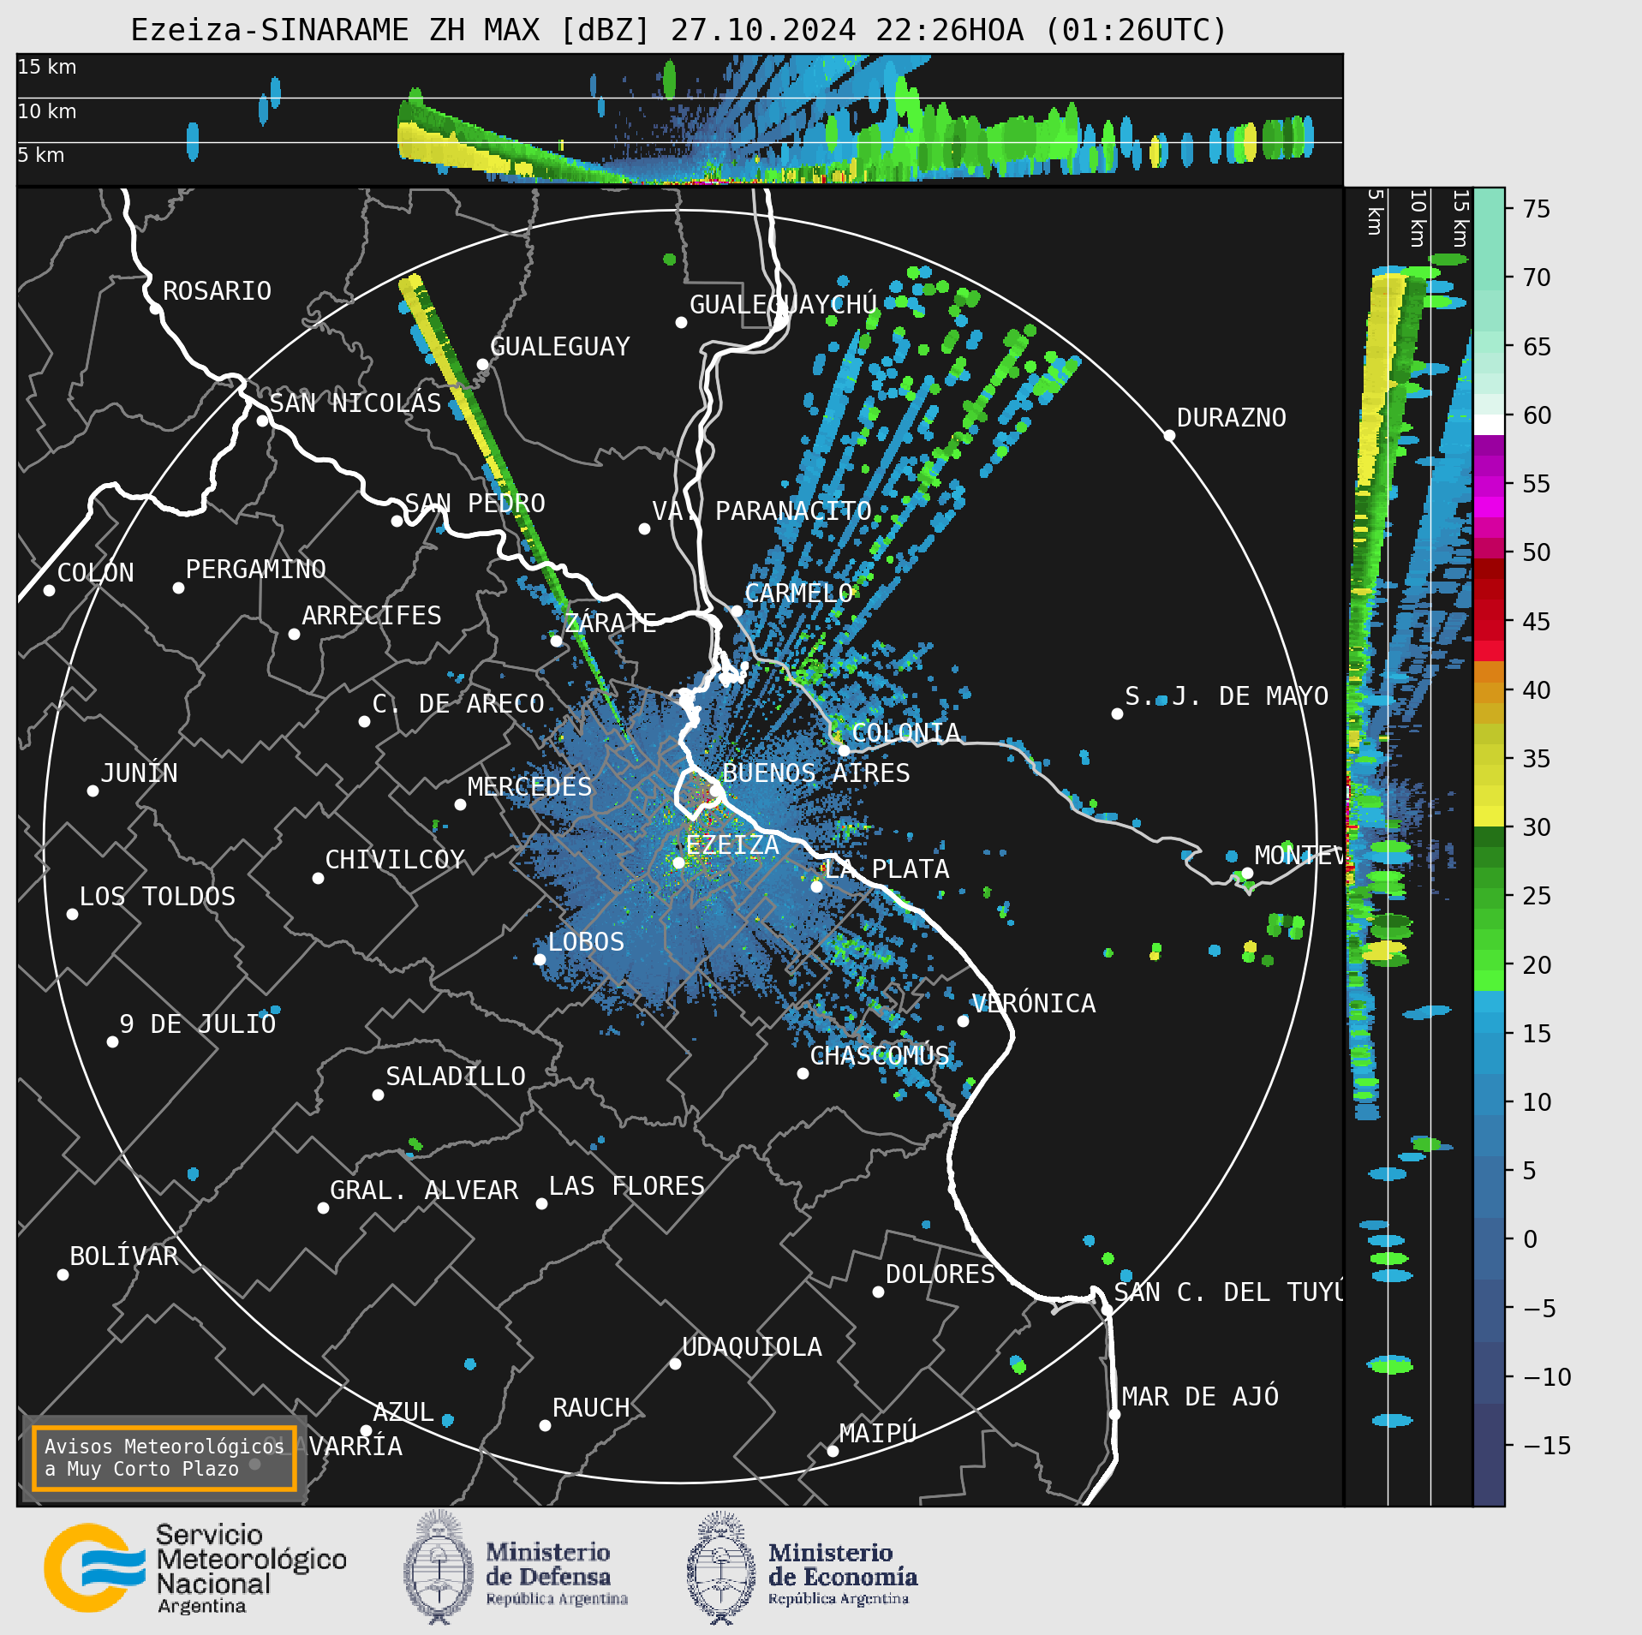Image resolution: width=1642 pixels, height=1635 pixels.
Task: Click the MERCEDES city label
Action: click(530, 787)
